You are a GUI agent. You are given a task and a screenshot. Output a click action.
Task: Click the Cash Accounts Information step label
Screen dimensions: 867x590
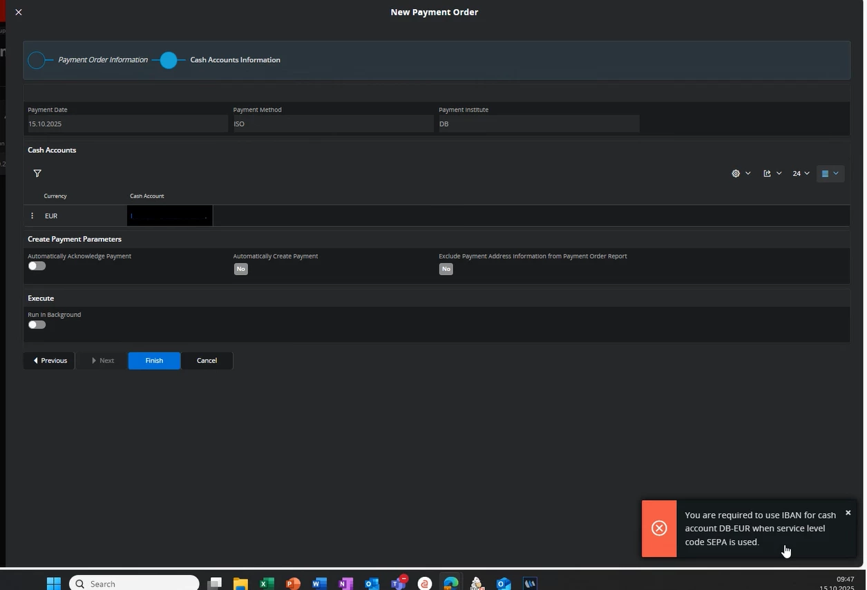click(235, 60)
